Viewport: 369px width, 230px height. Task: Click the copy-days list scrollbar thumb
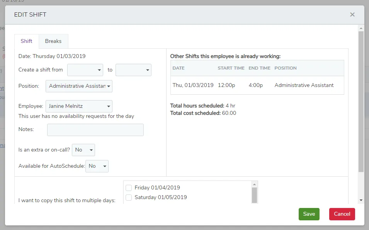point(254,195)
